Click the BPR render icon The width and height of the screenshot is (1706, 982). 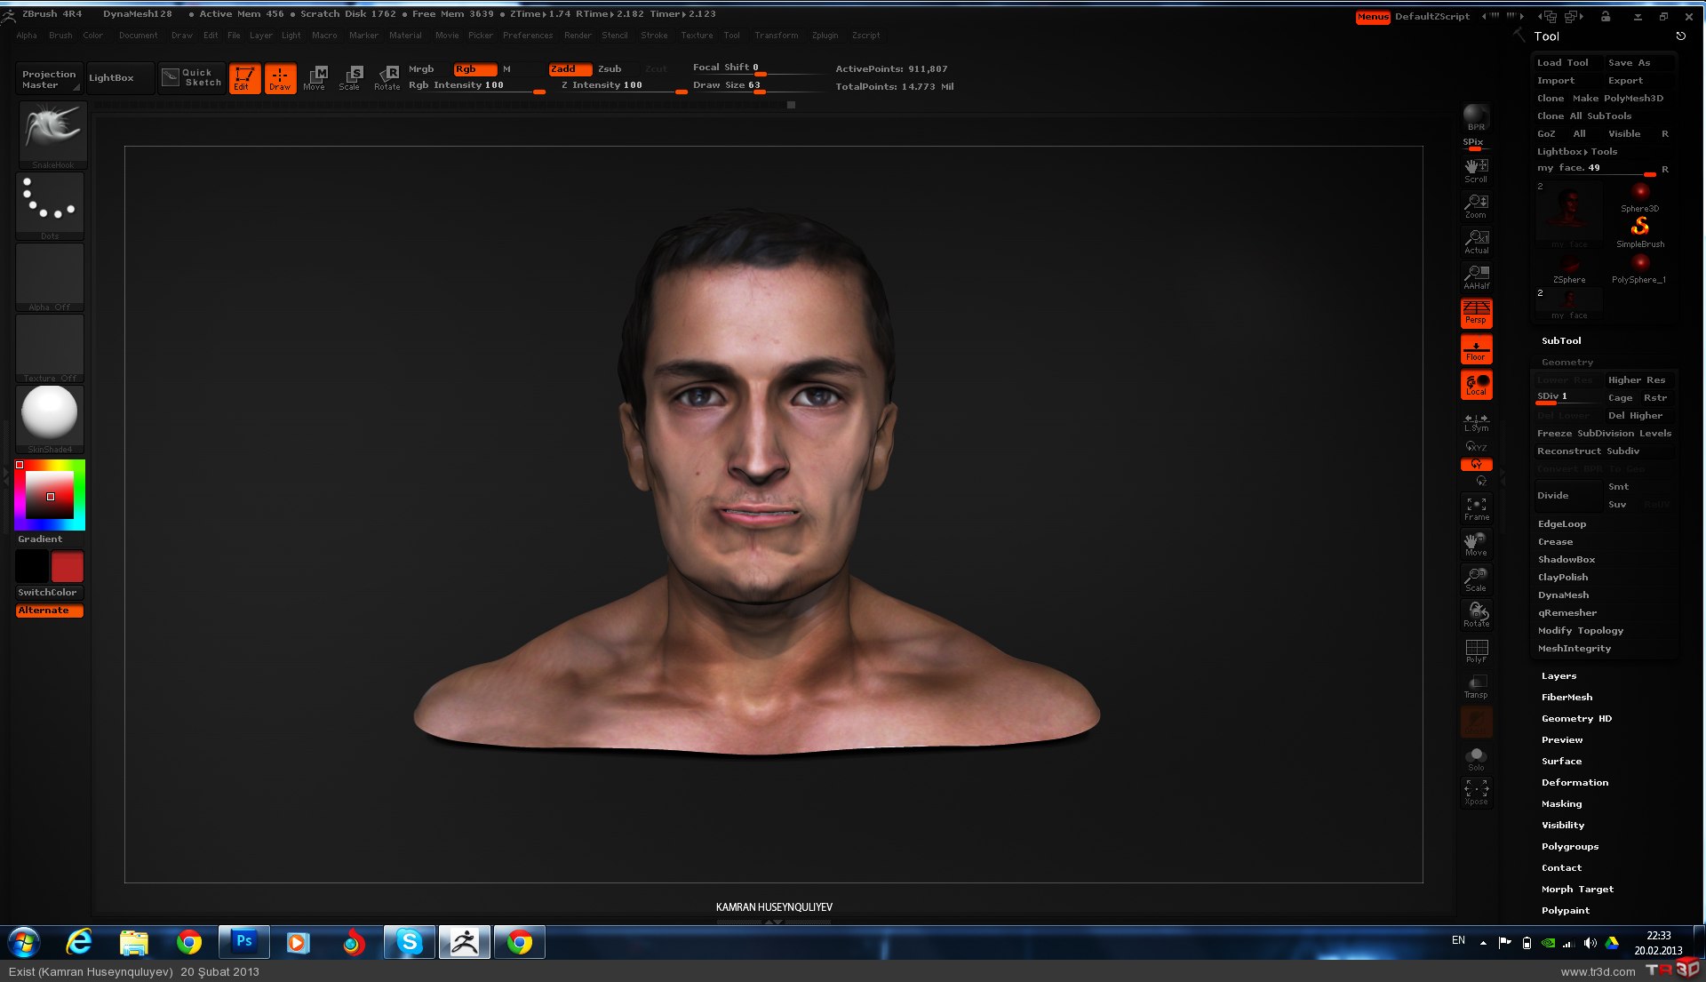(1476, 117)
